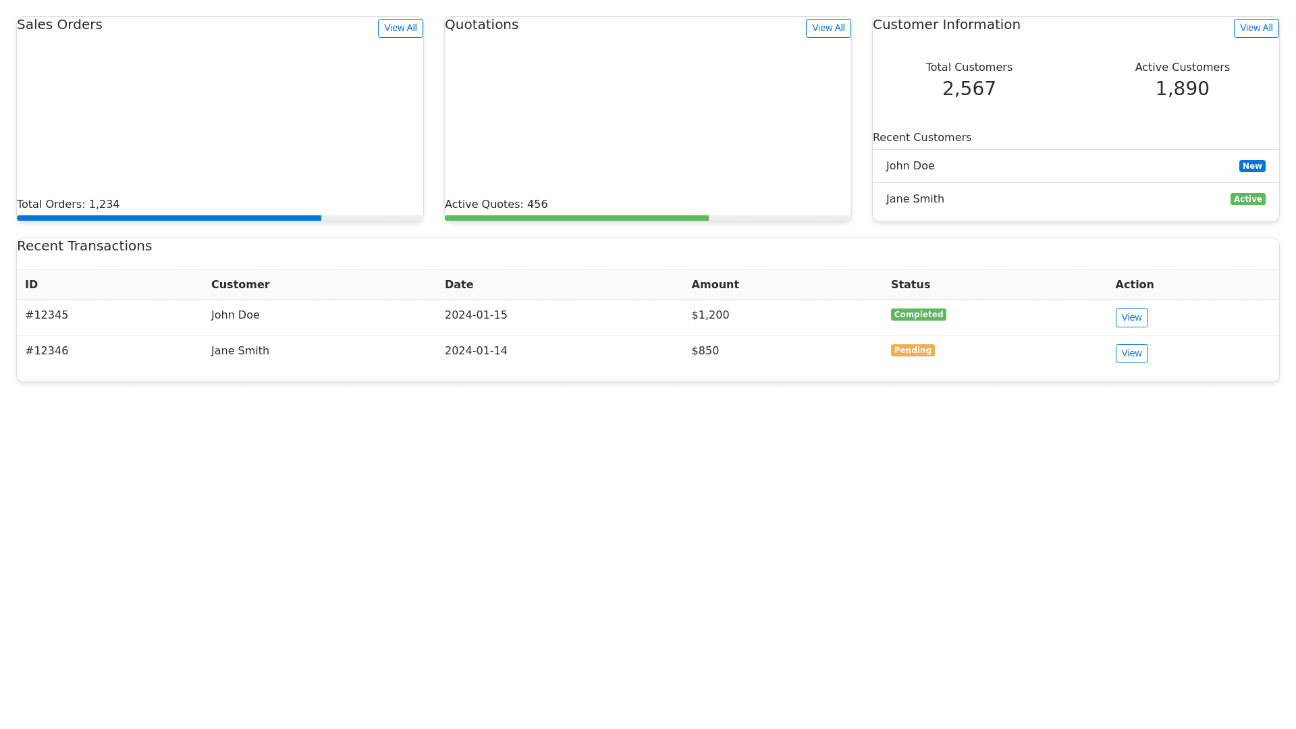Click the Active badge beside Jane Smith
The image size is (1296, 729).
pos(1247,199)
